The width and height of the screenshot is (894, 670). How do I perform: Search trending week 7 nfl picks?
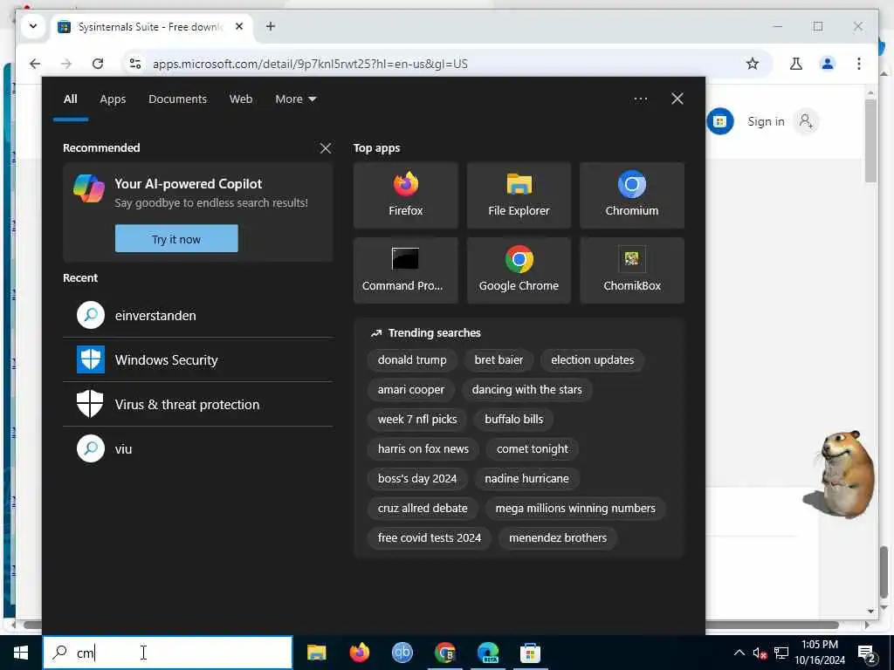(x=417, y=420)
